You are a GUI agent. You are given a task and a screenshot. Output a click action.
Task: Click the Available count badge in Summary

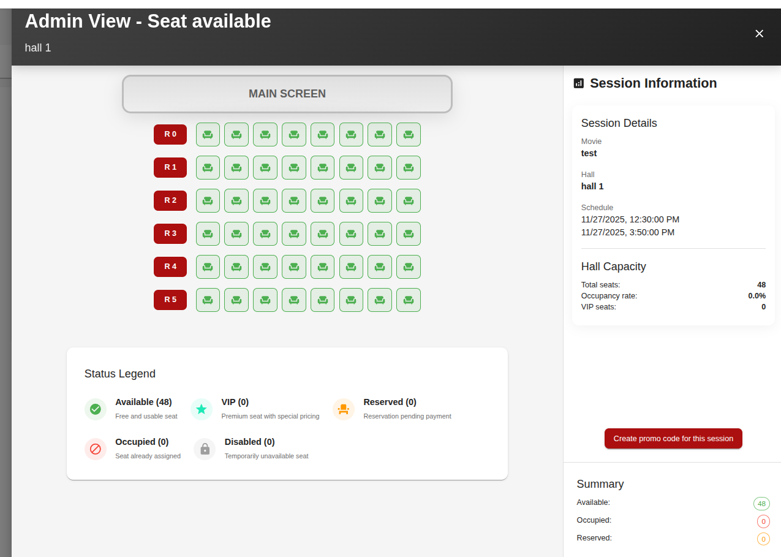(x=762, y=504)
